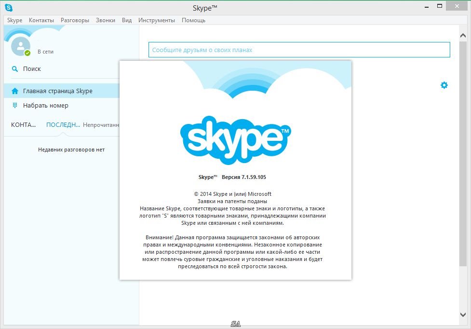Select the Непрочитанн... filter
The height and width of the screenshot is (329, 471).
[x=101, y=125]
